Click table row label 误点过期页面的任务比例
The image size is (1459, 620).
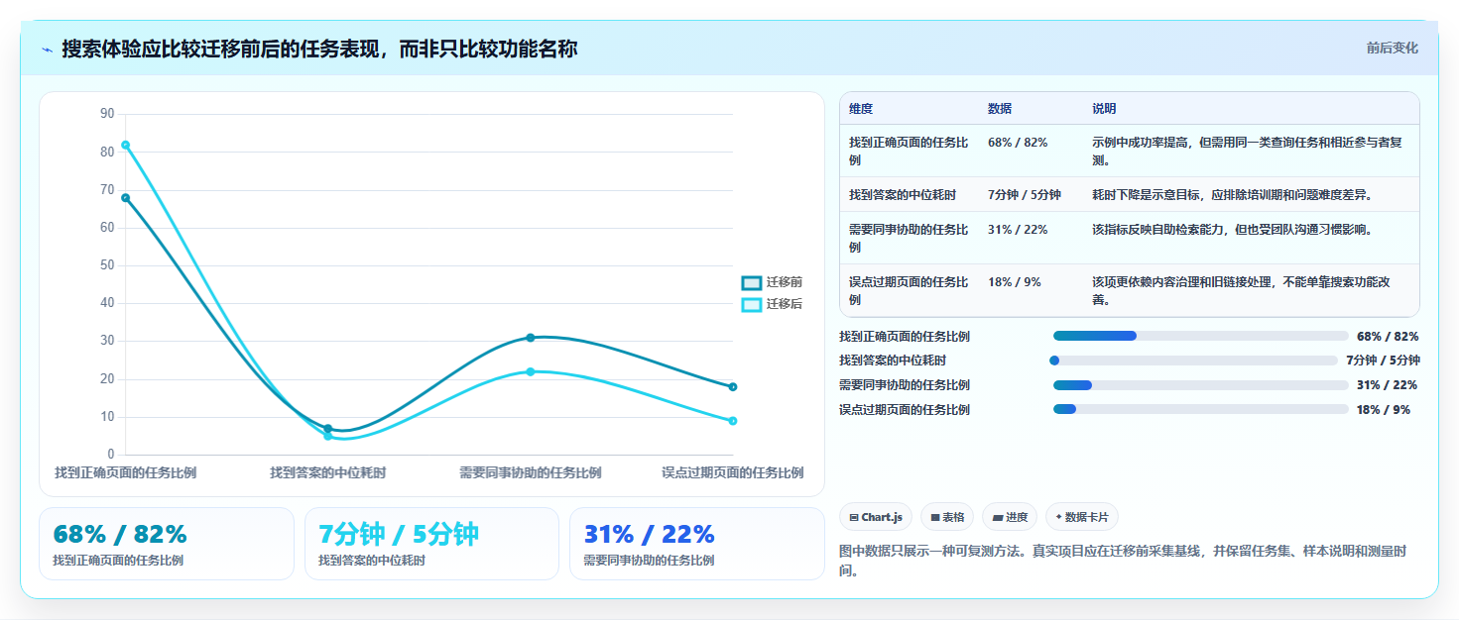pyautogui.click(x=909, y=290)
